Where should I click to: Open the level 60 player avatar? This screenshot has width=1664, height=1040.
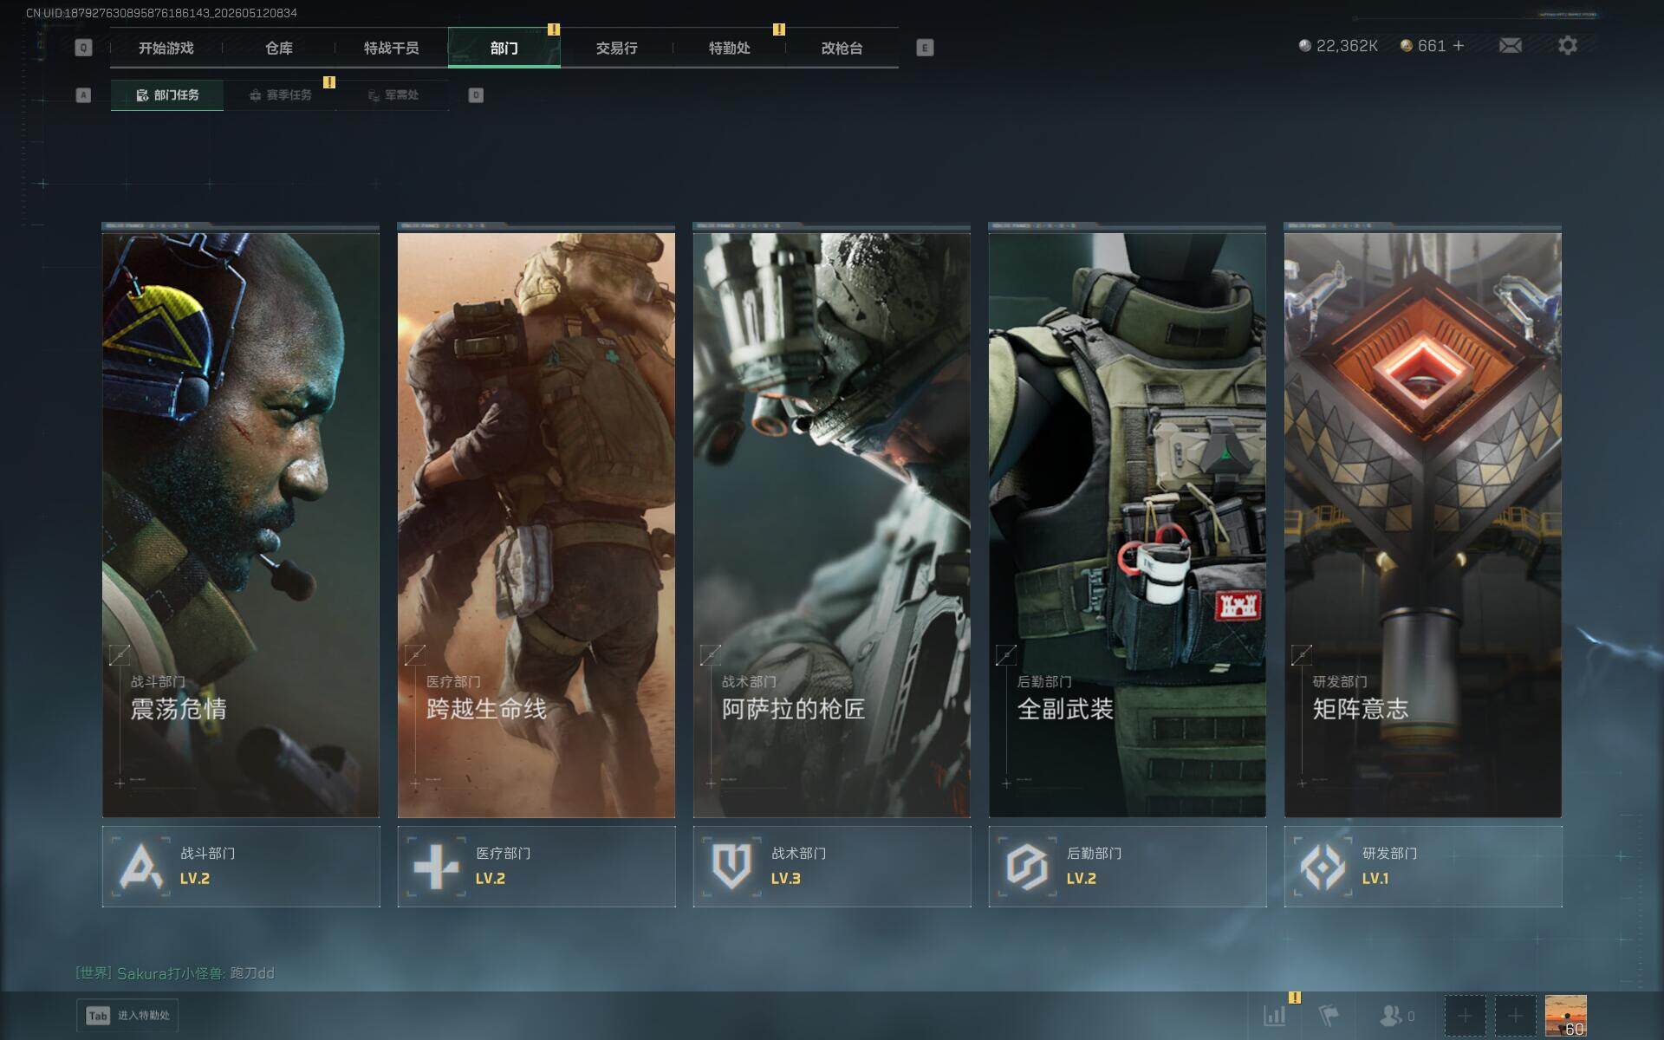1566,1016
